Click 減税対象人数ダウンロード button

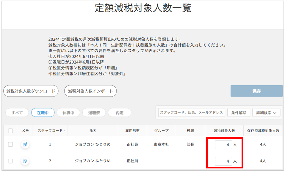coord(31,91)
